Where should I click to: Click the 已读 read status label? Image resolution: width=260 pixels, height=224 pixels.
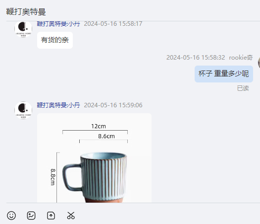pyautogui.click(x=243, y=88)
